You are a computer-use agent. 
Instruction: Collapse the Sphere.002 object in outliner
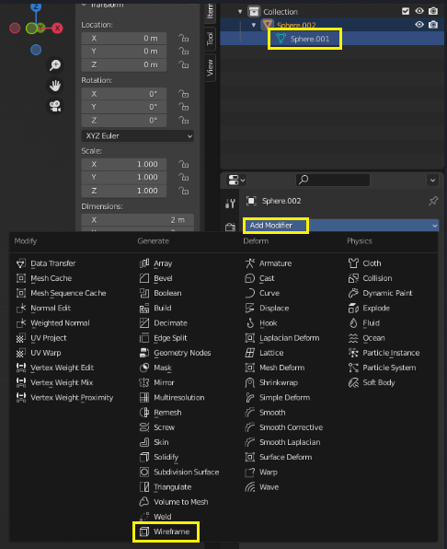click(254, 25)
